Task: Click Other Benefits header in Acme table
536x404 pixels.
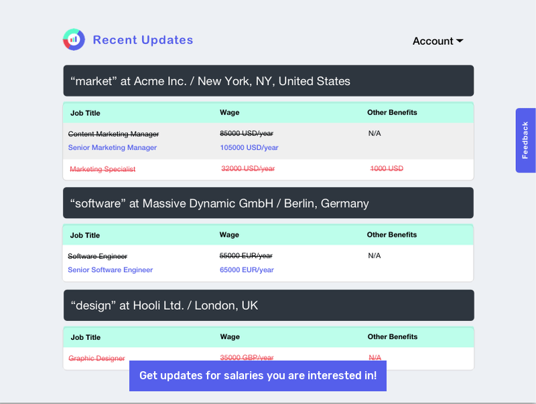Action: click(x=392, y=112)
